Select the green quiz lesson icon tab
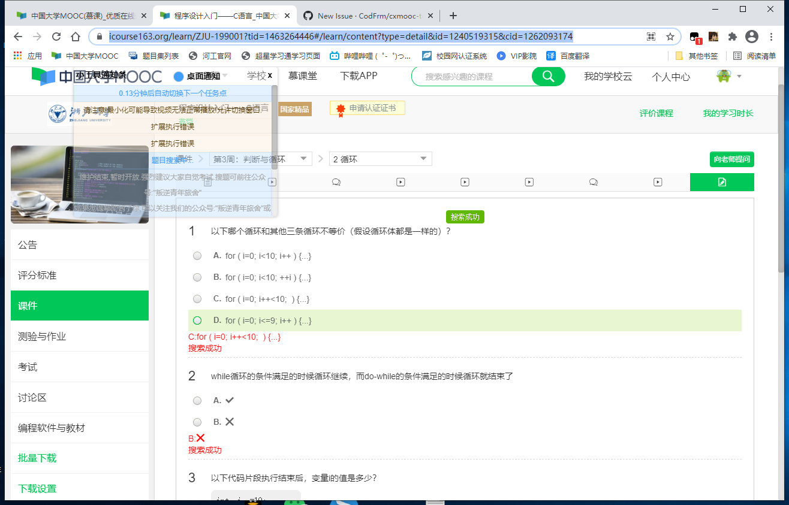Image resolution: width=789 pixels, height=505 pixels. pos(722,182)
